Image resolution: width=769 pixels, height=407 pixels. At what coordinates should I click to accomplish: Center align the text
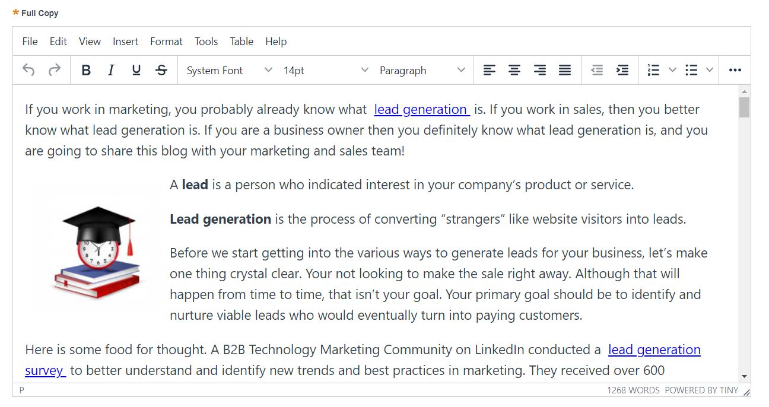coord(514,70)
